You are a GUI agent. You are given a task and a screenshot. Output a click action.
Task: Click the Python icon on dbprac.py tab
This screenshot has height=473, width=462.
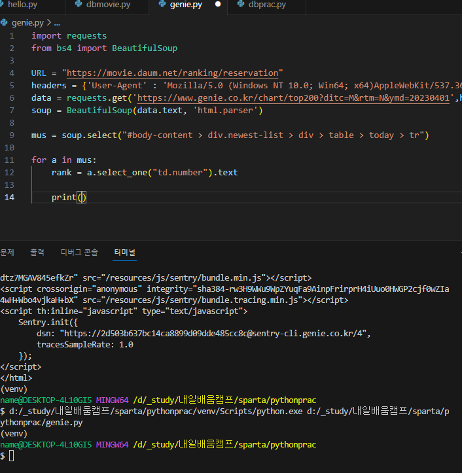tap(241, 4)
